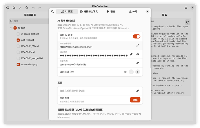Collapse the fc_test folder chevron
Screen dimensions: 200x128
click(x=11, y=28)
